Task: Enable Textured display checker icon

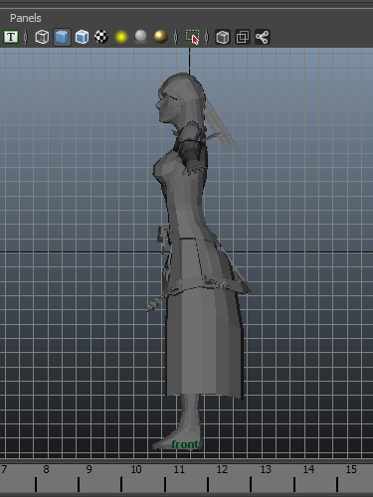Action: coord(101,37)
